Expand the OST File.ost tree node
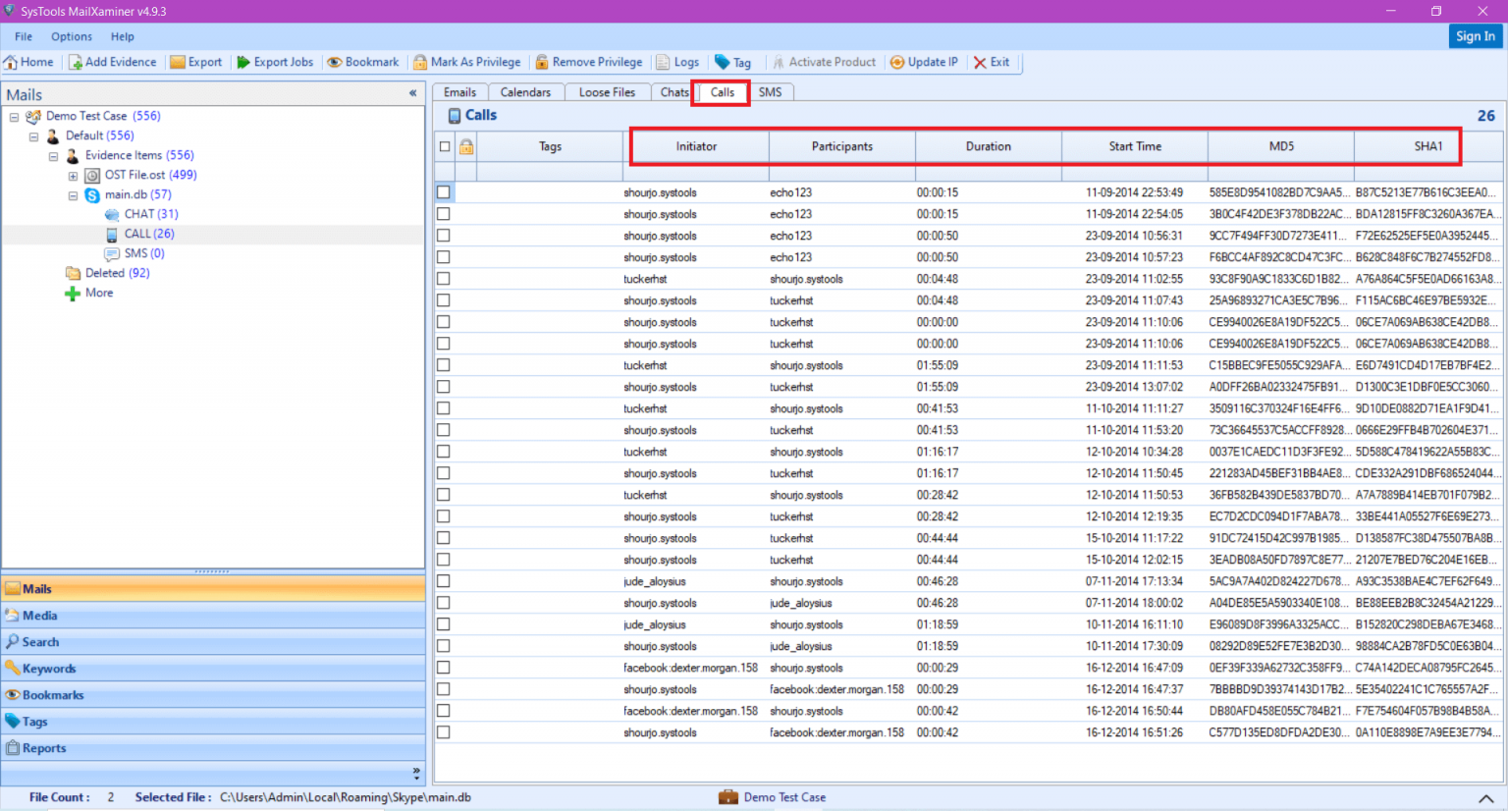The height and width of the screenshot is (811, 1508). 73,176
